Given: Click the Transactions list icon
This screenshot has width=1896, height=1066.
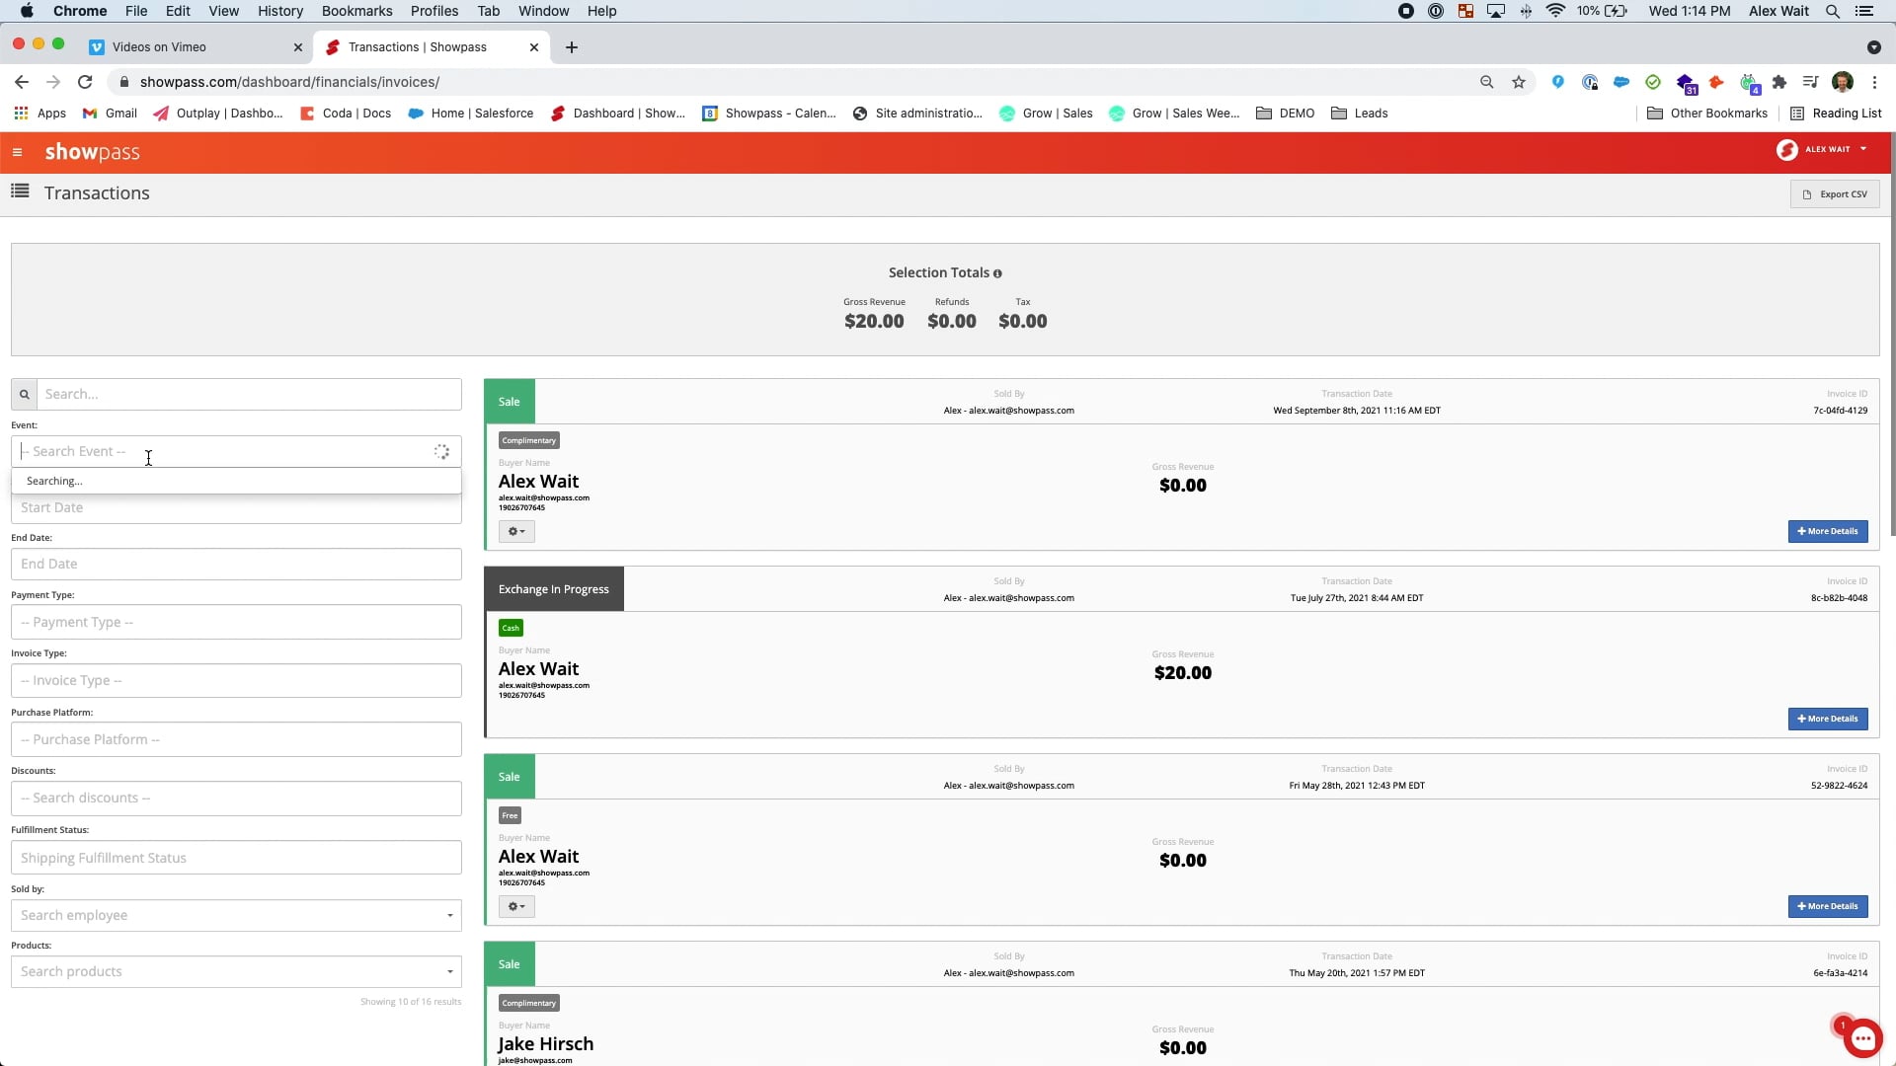Looking at the screenshot, I should tap(20, 191).
